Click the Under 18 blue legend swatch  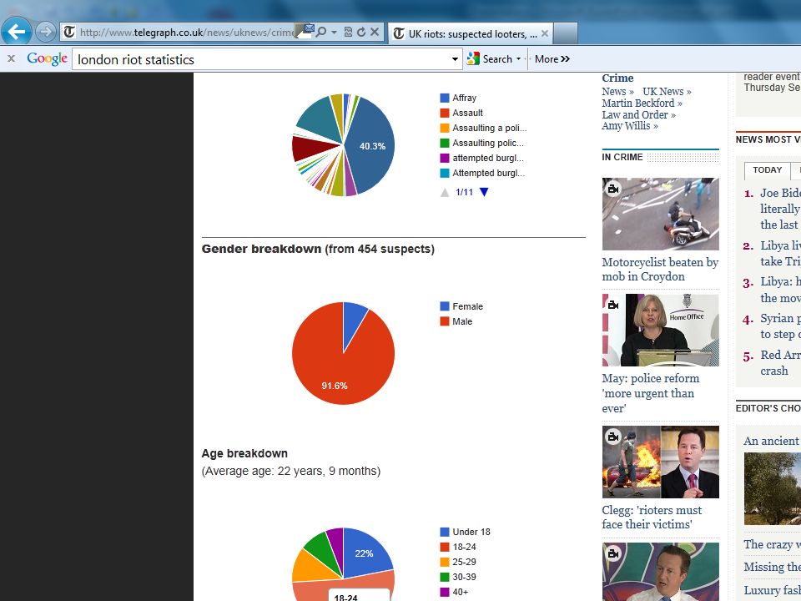coord(445,532)
